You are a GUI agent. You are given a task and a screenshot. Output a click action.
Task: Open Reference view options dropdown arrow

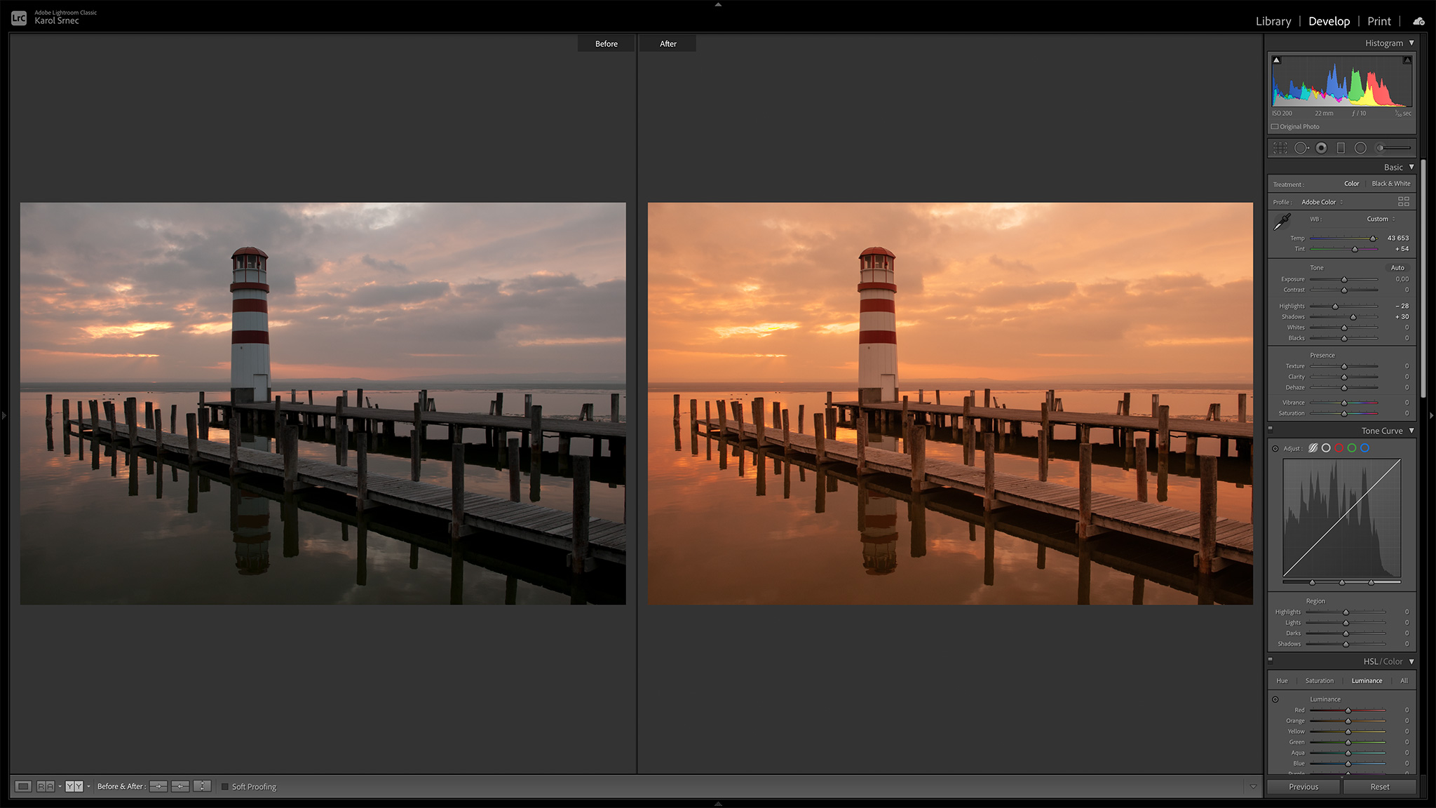click(60, 787)
